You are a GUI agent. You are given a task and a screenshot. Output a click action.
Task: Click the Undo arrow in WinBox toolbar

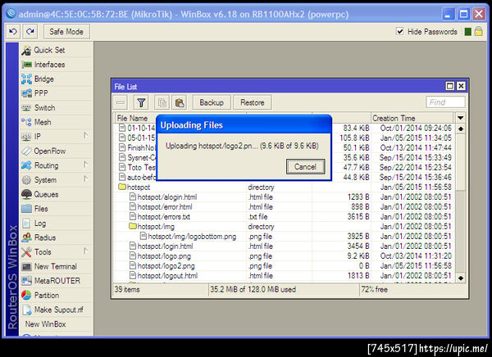(x=13, y=32)
